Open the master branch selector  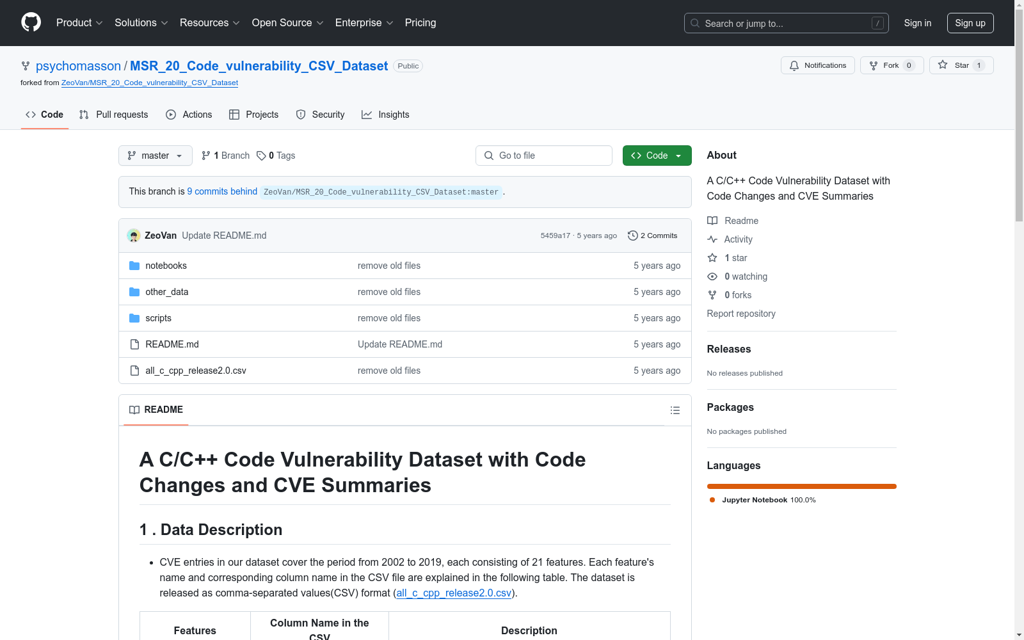(x=155, y=155)
